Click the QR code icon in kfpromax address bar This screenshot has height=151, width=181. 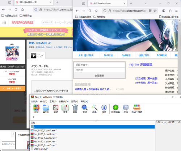[x=150, y=11]
